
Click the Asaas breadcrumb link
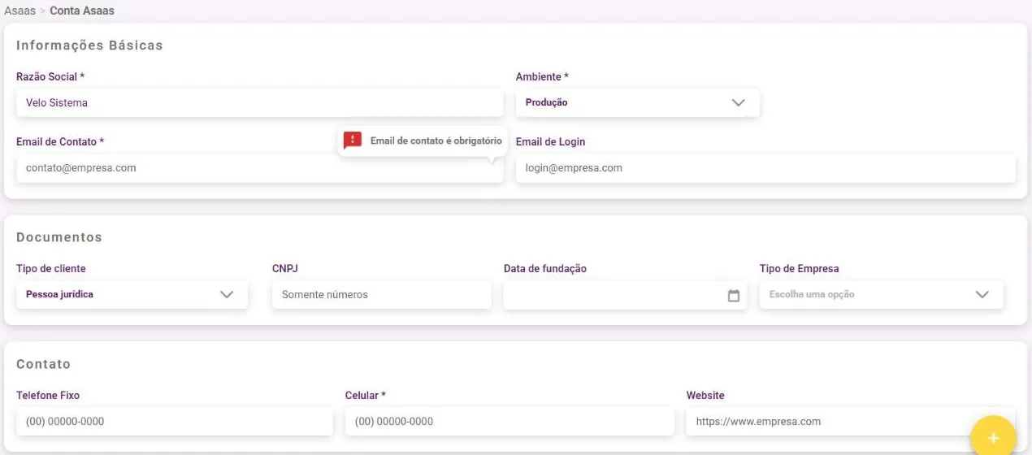coord(20,11)
